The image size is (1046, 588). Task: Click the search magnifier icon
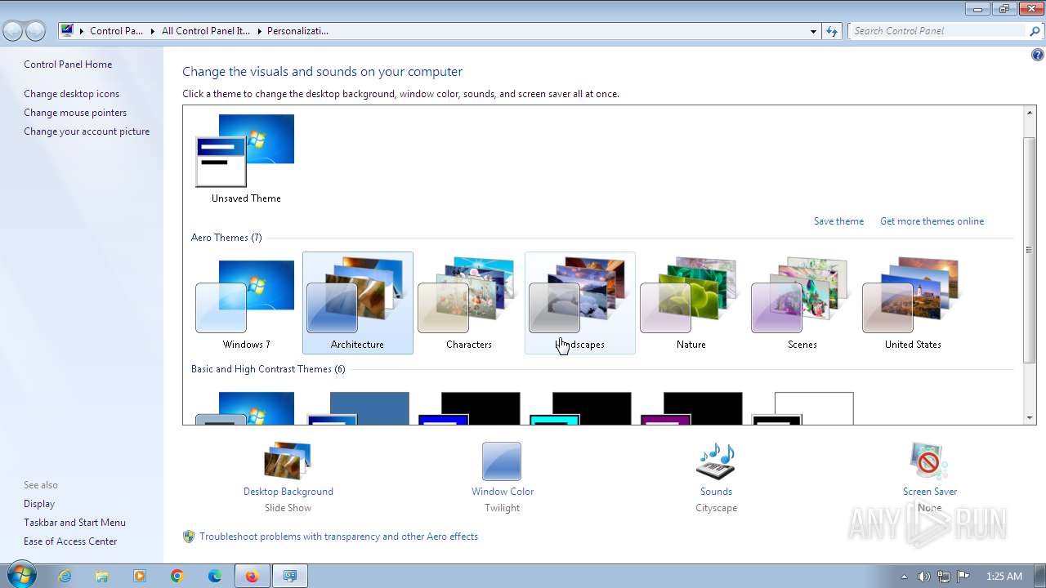(1035, 31)
